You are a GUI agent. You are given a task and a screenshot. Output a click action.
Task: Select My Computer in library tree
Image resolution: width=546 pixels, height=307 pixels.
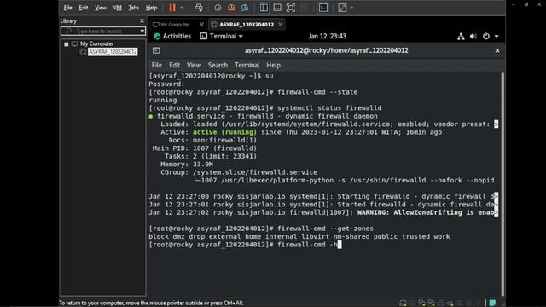point(96,43)
